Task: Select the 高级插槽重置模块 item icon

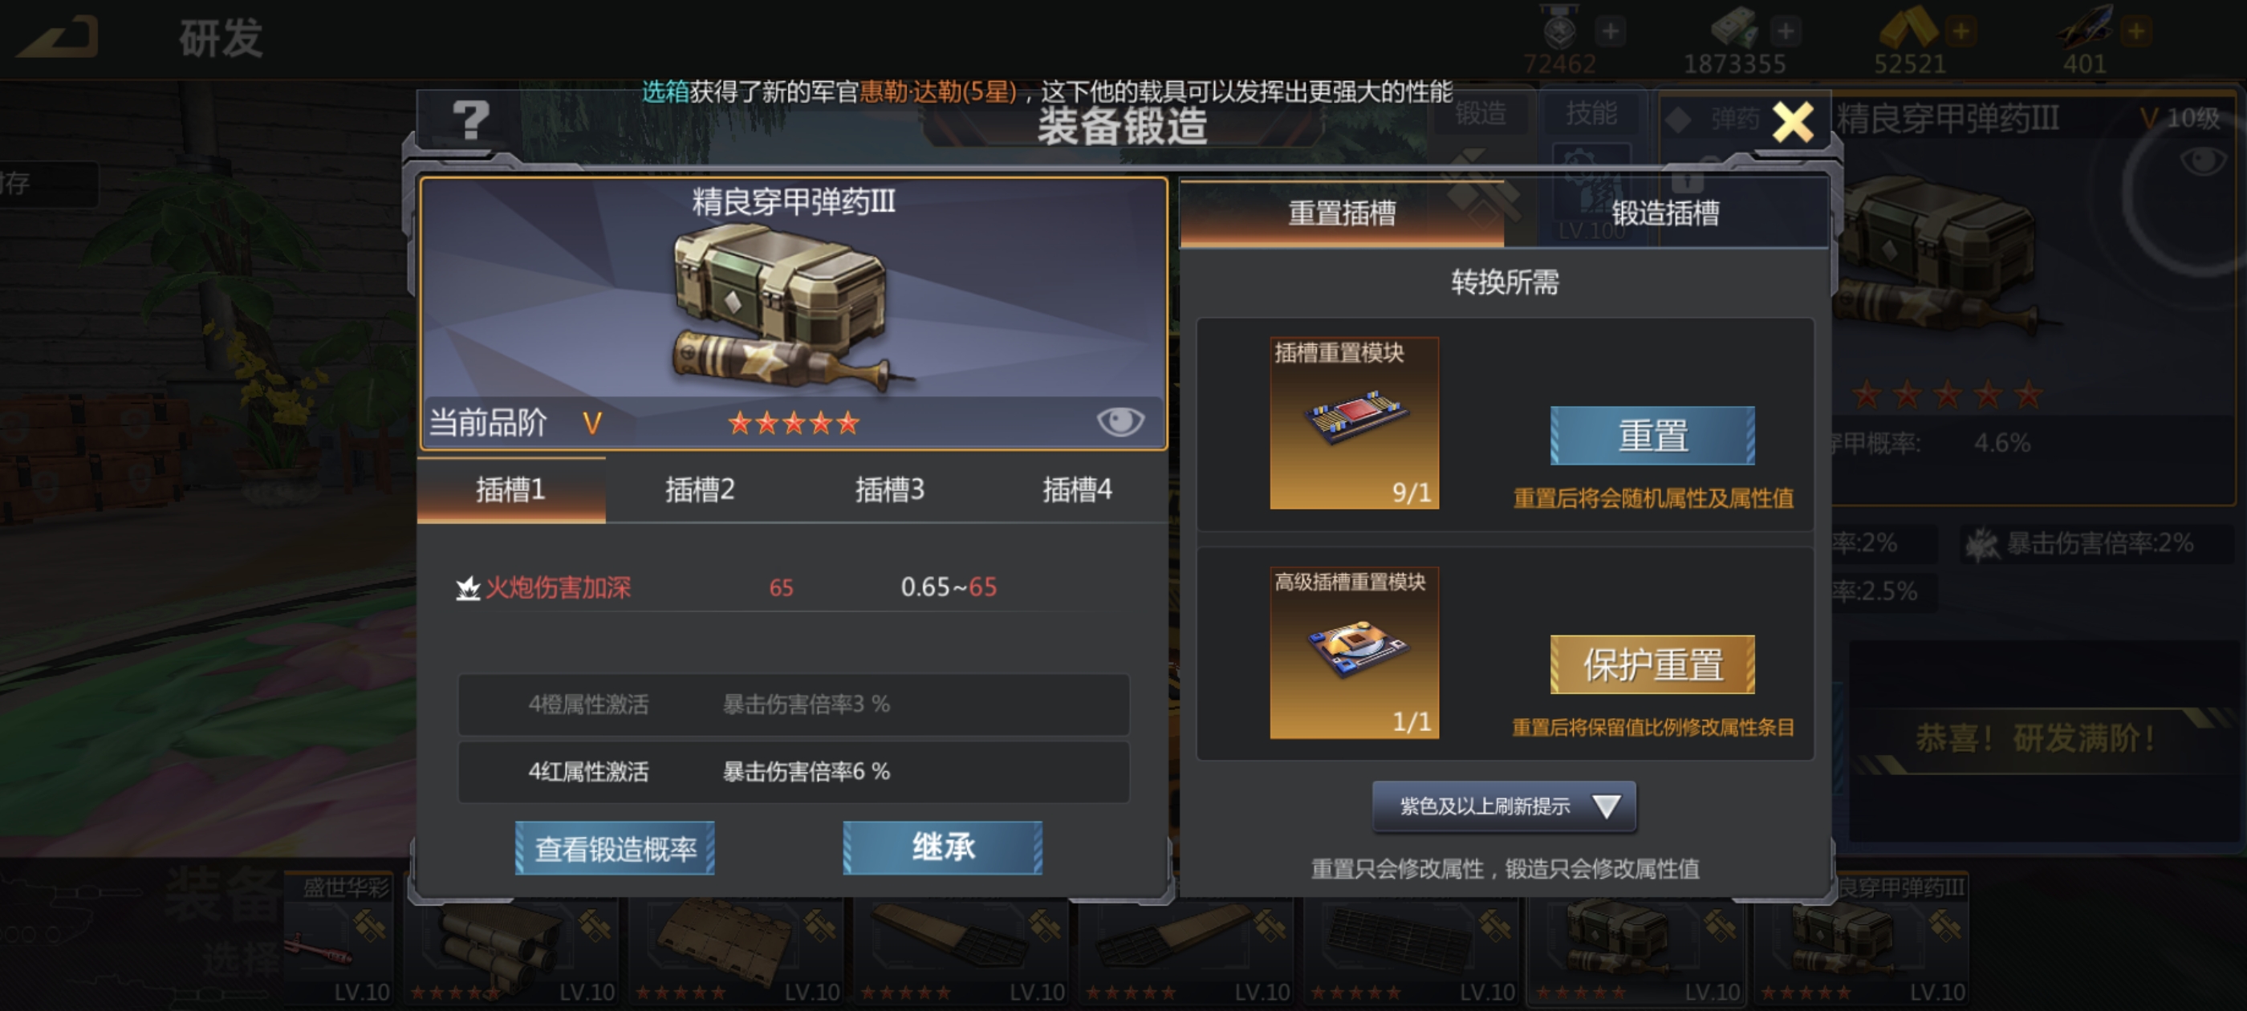Action: pos(1354,652)
